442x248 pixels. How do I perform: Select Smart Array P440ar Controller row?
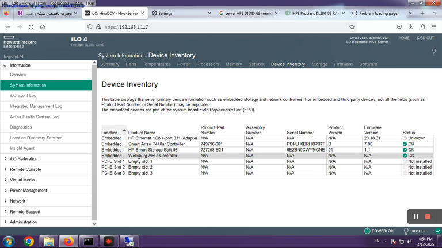click(x=267, y=144)
